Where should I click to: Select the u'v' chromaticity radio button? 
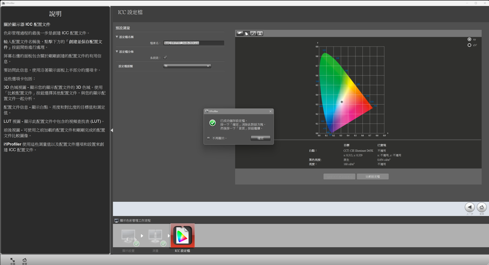click(x=469, y=45)
